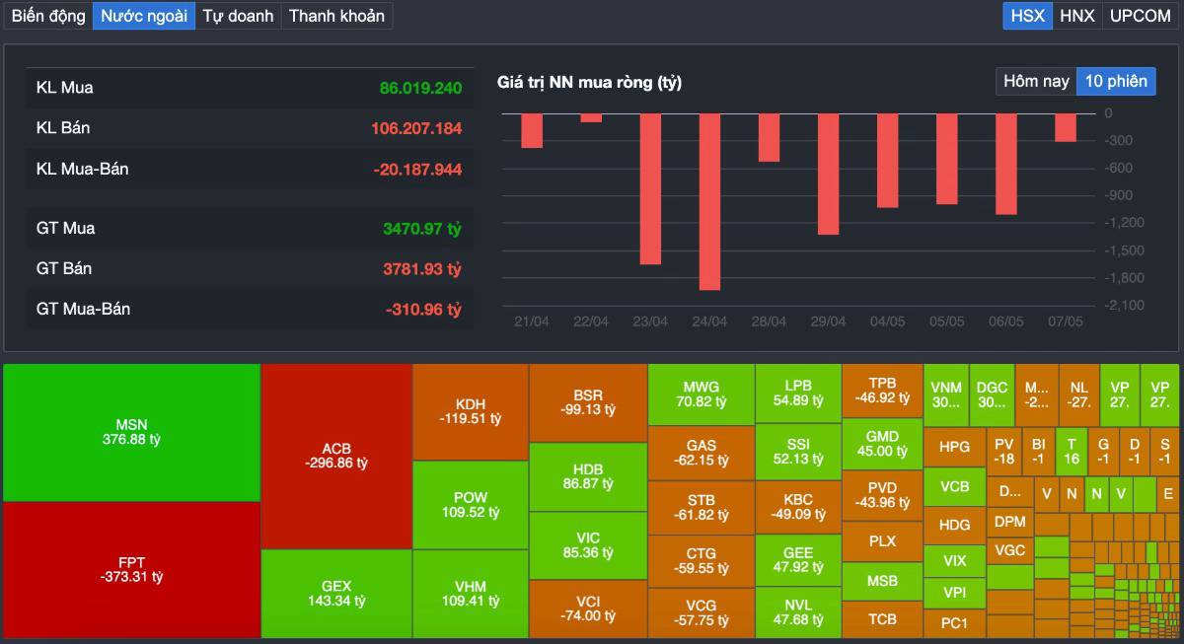Show Hôm nay chart range
This screenshot has width=1184, height=644.
tap(1036, 81)
